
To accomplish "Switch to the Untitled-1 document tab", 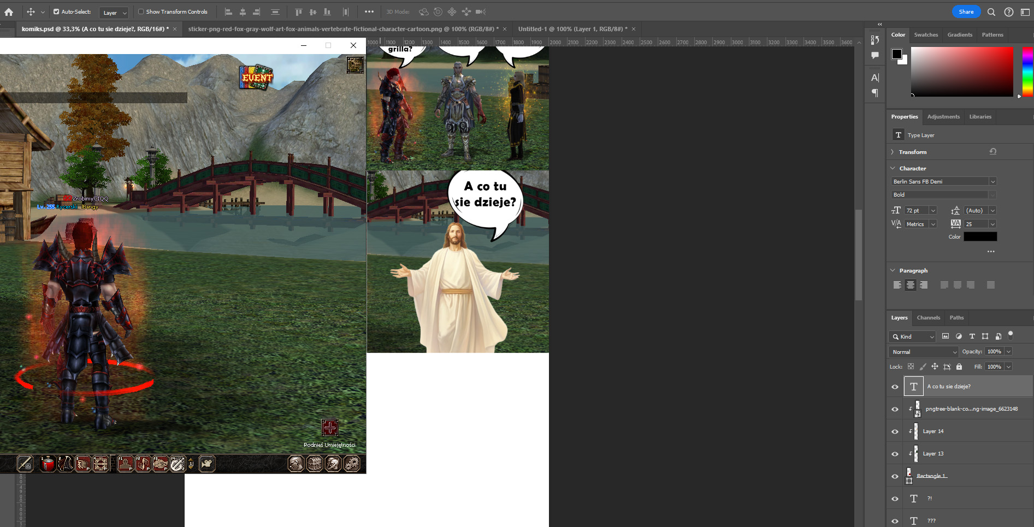I will 572,29.
